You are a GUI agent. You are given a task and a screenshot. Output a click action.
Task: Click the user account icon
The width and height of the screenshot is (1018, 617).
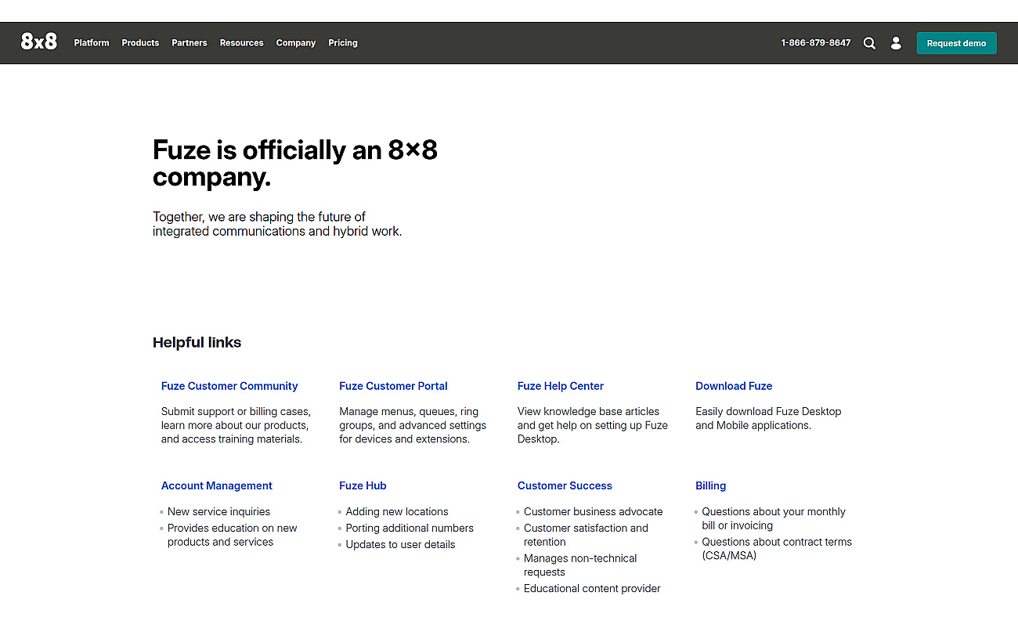[896, 43]
